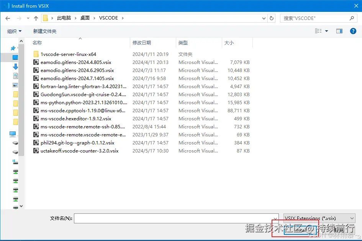Go forward with the right arrow navigation button

[x=19, y=18]
